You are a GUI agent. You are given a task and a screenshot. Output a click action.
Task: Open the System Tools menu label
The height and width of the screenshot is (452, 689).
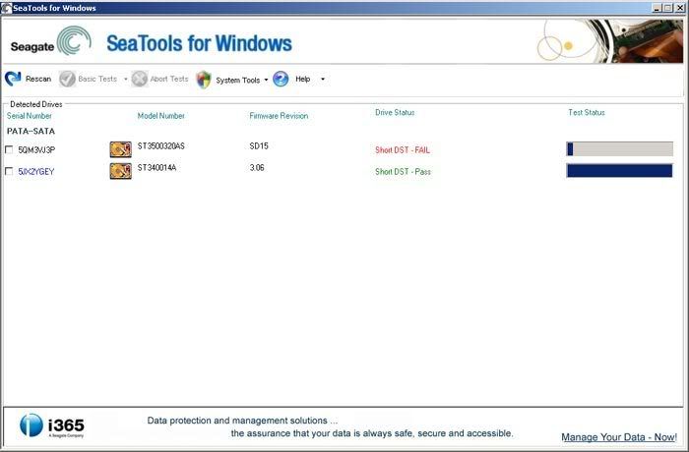237,80
